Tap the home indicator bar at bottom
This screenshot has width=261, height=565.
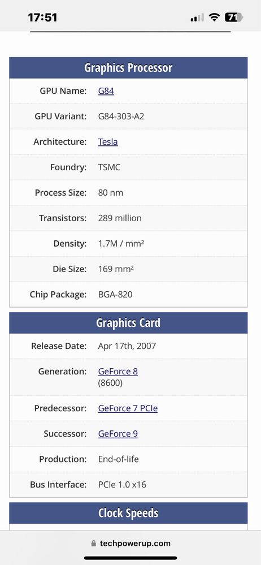pos(130,558)
